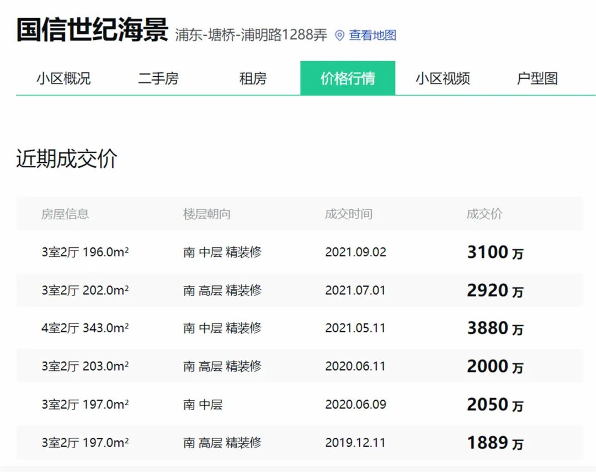Click the 楼层朝向 column header
Screen dimensions: 596x472
tap(207, 214)
